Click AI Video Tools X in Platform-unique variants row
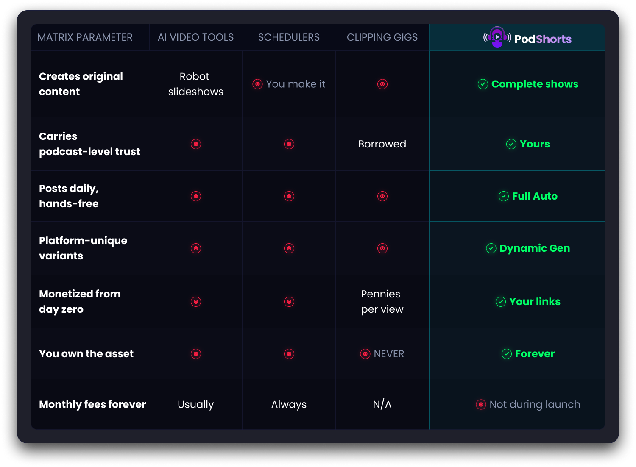This screenshot has width=636, height=467. pos(196,248)
